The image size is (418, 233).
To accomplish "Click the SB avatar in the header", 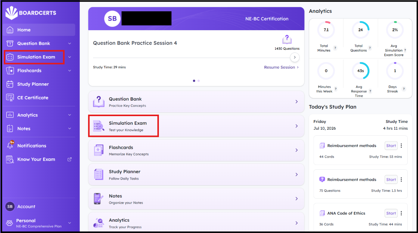I will tap(112, 18).
